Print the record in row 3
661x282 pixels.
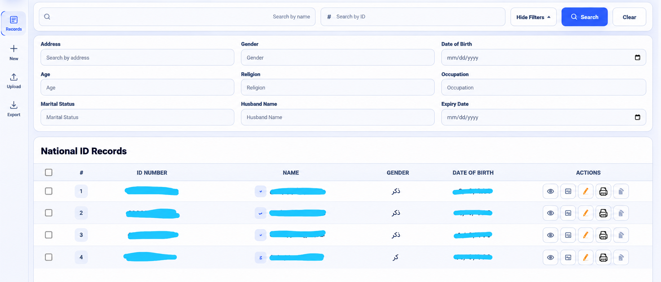[603, 235]
